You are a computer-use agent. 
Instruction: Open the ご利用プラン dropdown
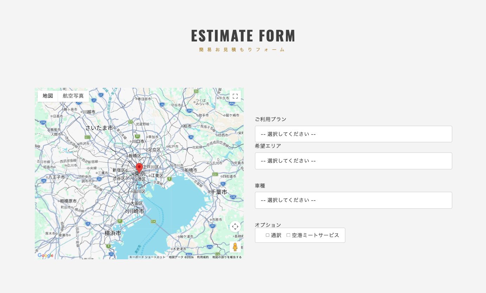[353, 134]
